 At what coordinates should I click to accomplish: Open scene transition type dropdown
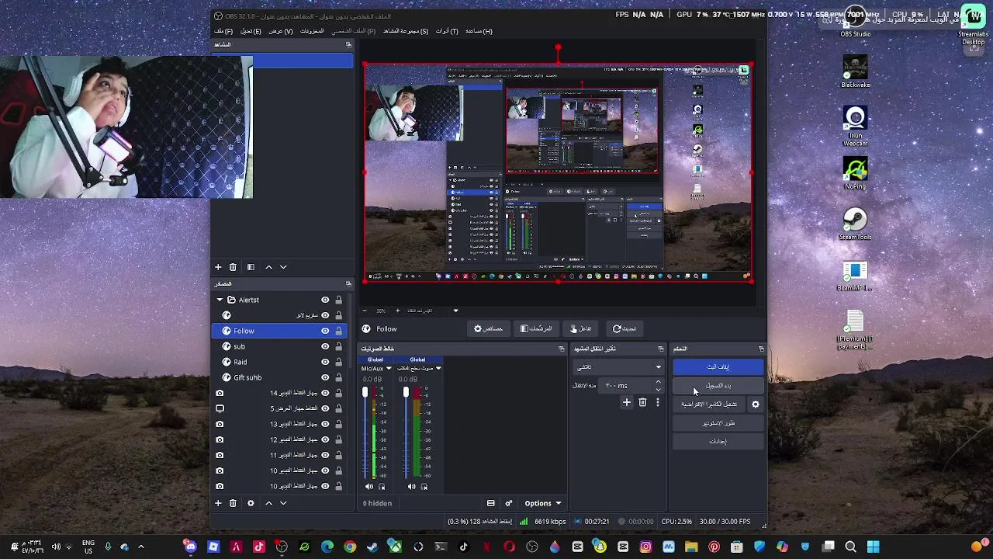(x=618, y=367)
